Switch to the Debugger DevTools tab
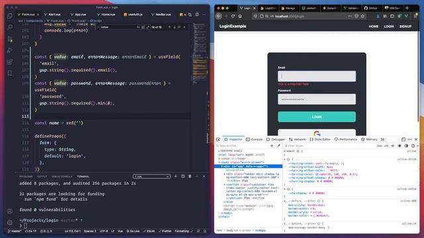The image size is (424, 238). tap(276, 139)
